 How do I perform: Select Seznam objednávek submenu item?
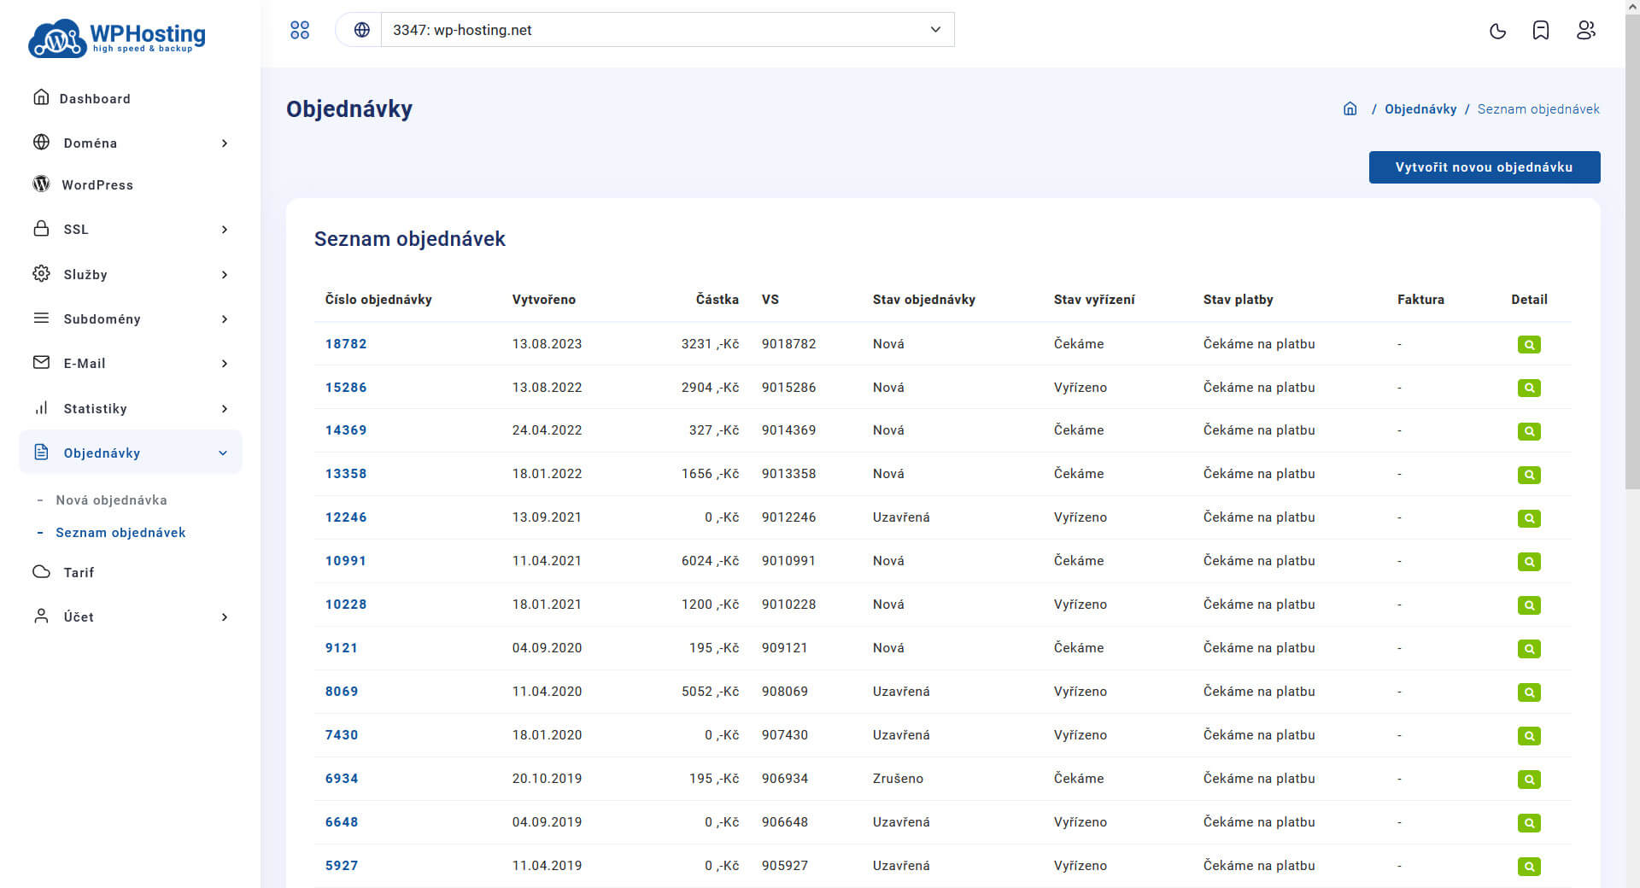[x=120, y=533]
